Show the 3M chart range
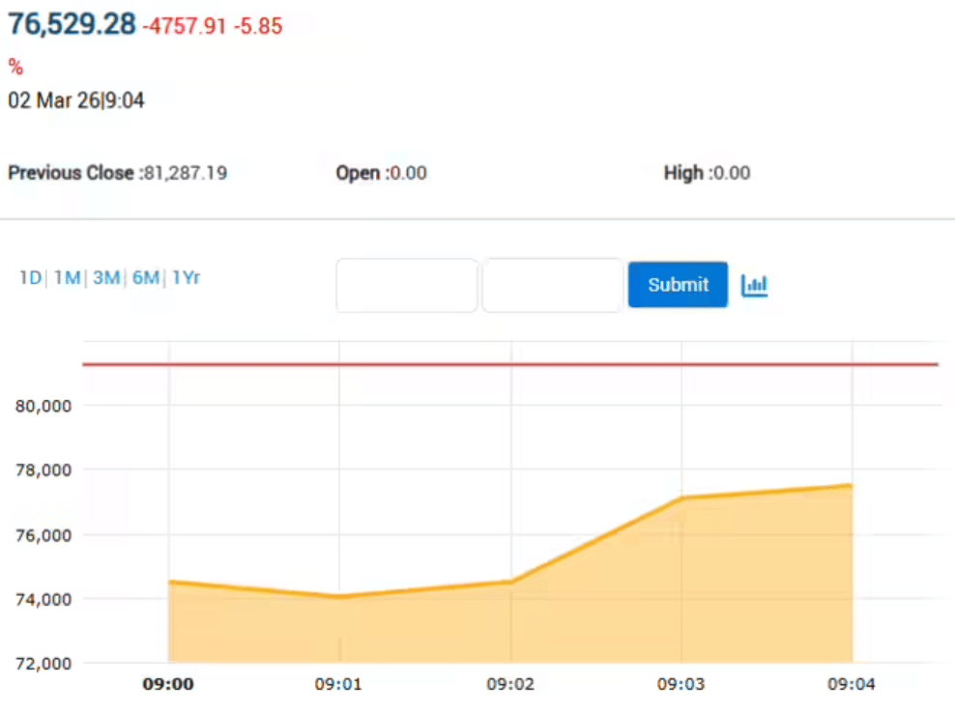 coord(106,278)
